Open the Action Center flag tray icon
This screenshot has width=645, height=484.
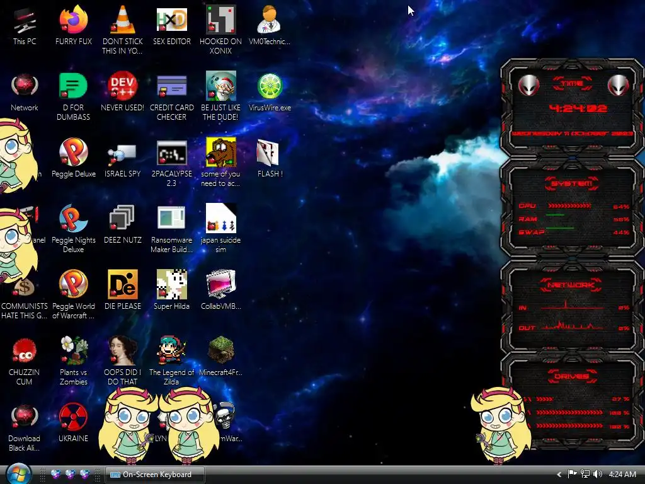(572, 474)
